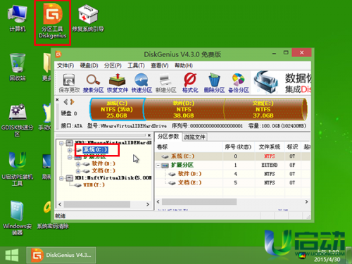The image size is (352, 264).
Task: Open the 恢复文件 recover files tool
Action: pos(118,82)
